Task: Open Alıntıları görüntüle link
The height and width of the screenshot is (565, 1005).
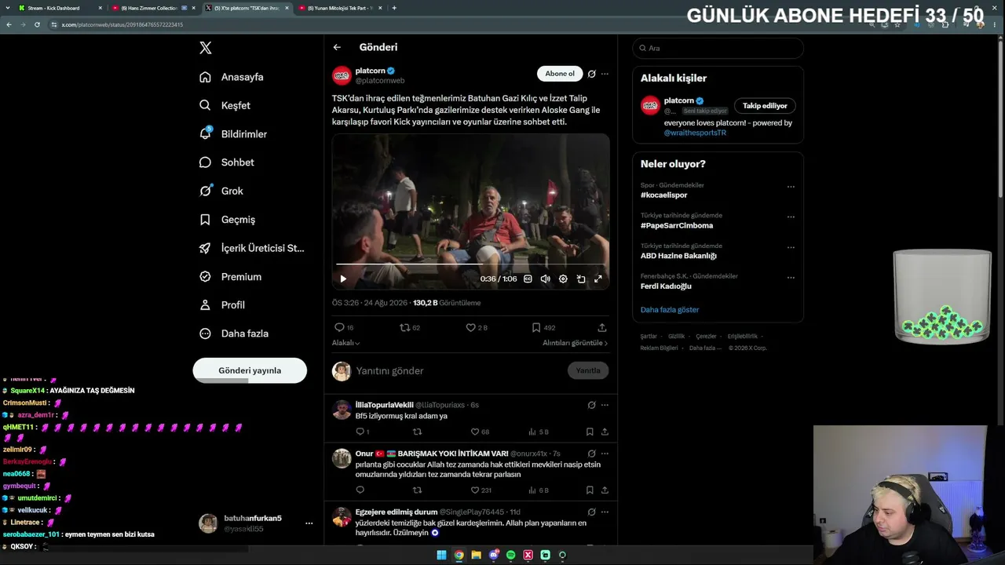Action: [x=576, y=343]
